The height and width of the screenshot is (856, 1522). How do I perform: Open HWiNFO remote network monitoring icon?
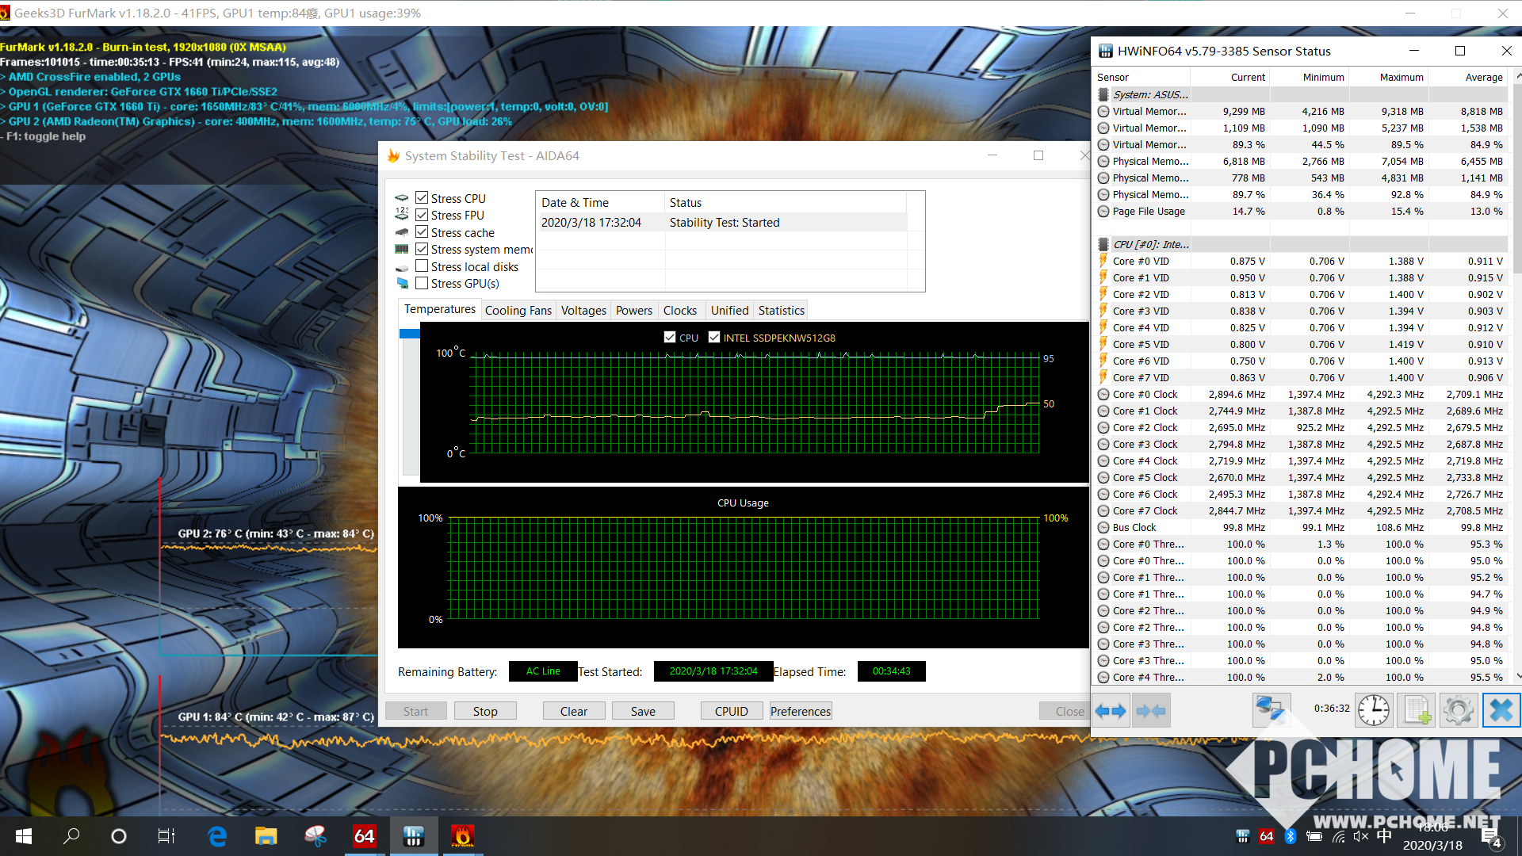click(x=1271, y=709)
